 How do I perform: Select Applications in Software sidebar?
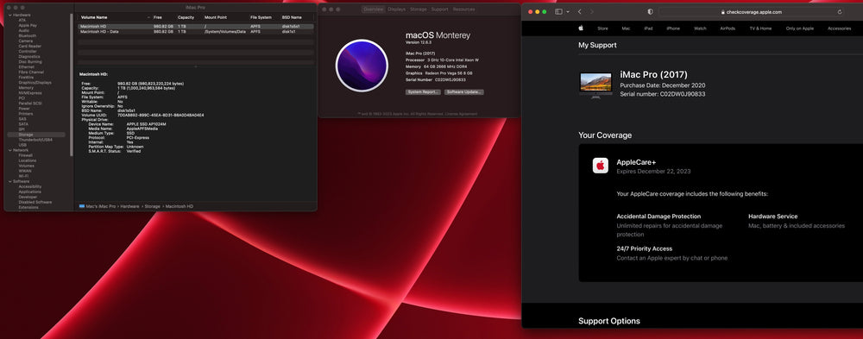click(x=29, y=191)
